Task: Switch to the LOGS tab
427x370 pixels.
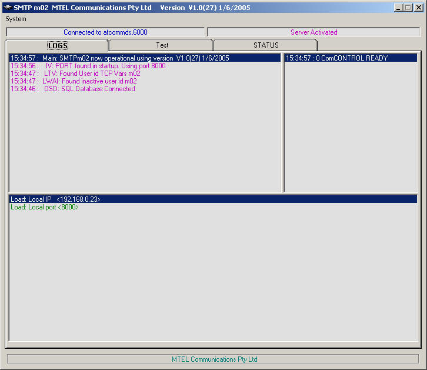Action: pyautogui.click(x=58, y=45)
